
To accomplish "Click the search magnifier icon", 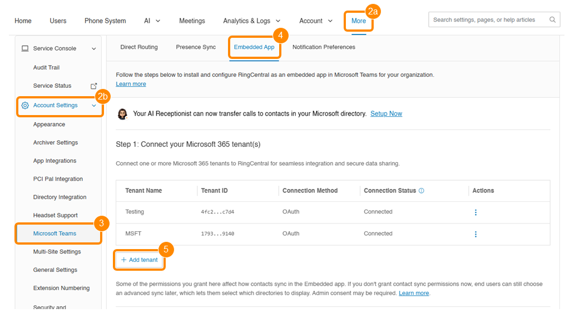I will point(552,20).
